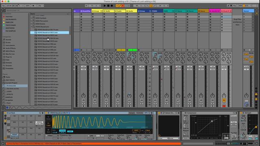The height and width of the screenshot is (146, 260).
Task: Collapse the VEDHG Bassdrums folder
Action: [32, 27]
